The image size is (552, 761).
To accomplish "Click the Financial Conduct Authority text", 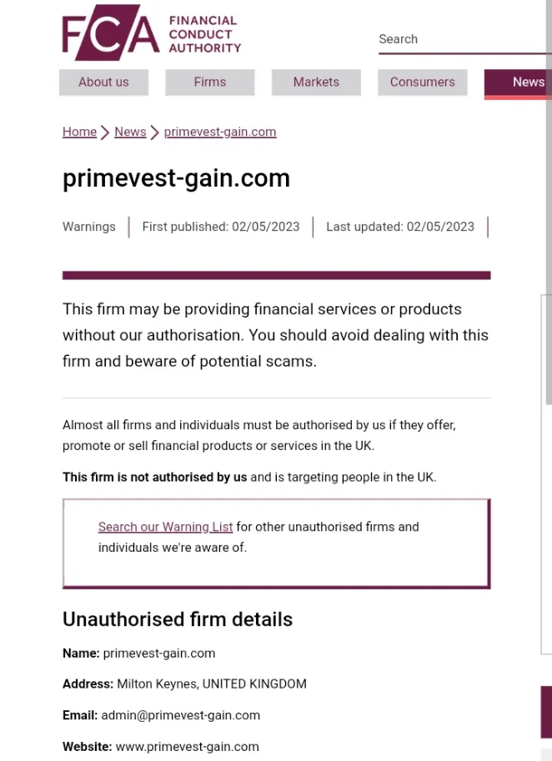I will coord(205,34).
